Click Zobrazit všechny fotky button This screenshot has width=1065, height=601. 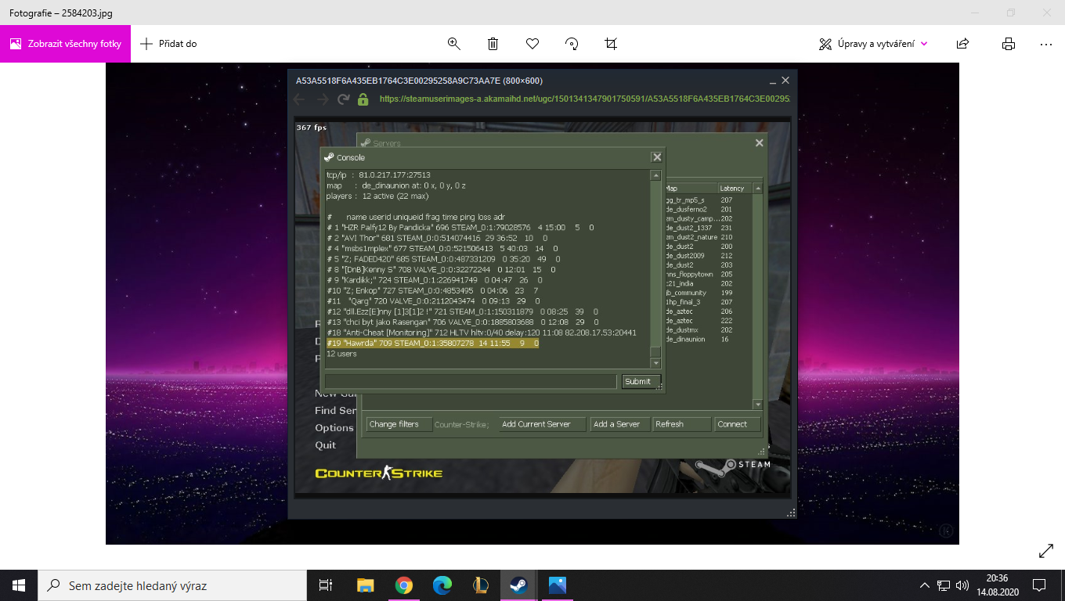tap(66, 44)
